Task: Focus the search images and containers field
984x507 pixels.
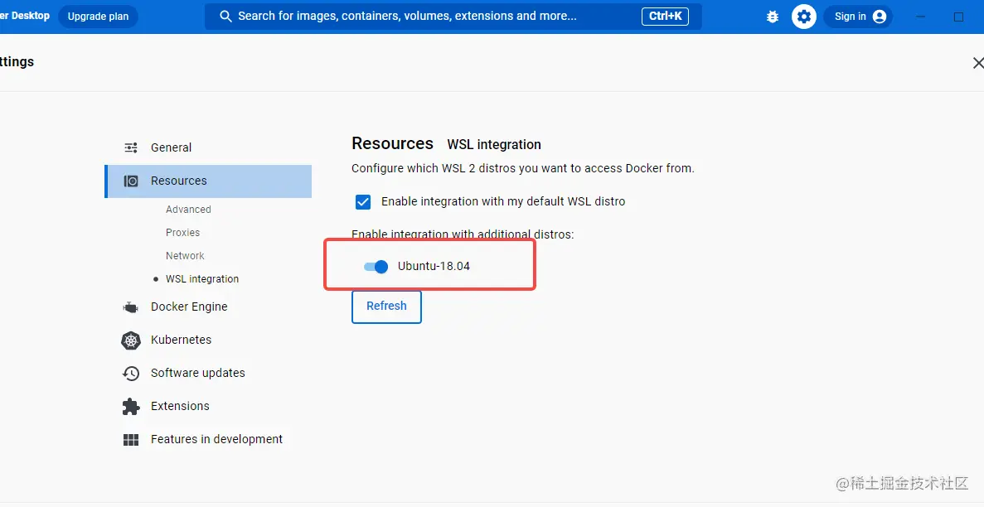Action: (x=453, y=17)
